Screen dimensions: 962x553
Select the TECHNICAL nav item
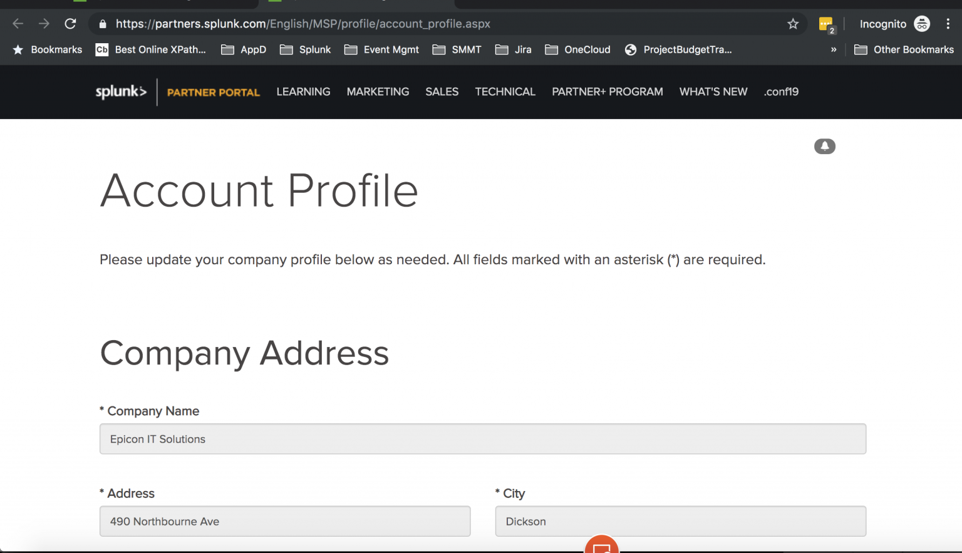click(505, 91)
